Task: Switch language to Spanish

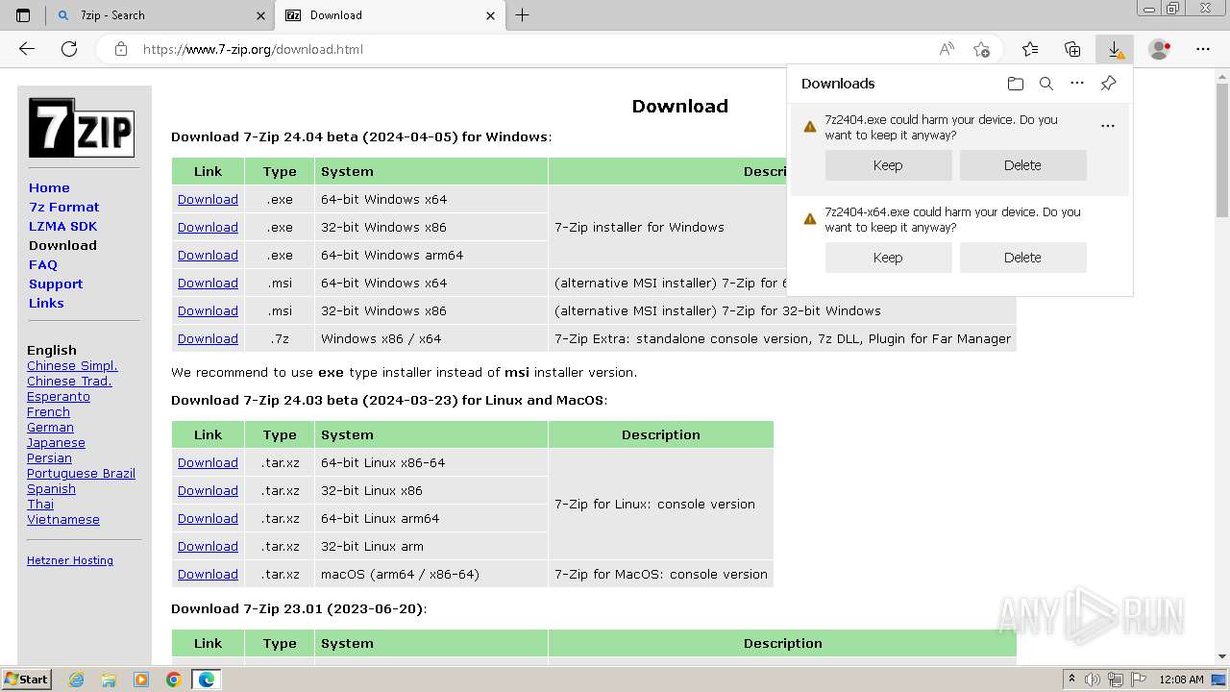Action: 51,489
